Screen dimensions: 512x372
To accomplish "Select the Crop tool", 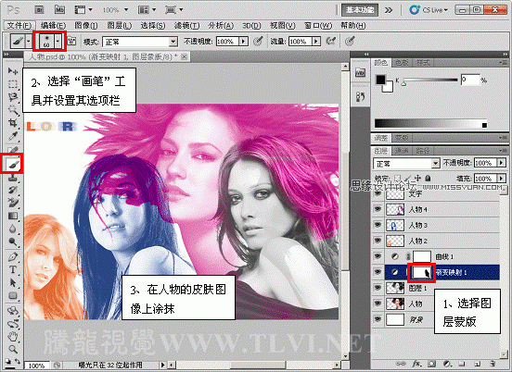I will click(x=13, y=123).
